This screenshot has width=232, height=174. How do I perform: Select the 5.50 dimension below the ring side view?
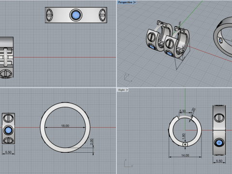coord(8,152)
